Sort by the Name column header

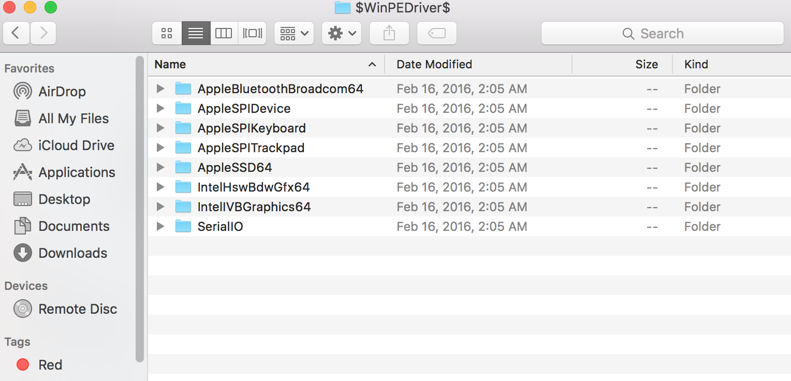click(x=266, y=64)
